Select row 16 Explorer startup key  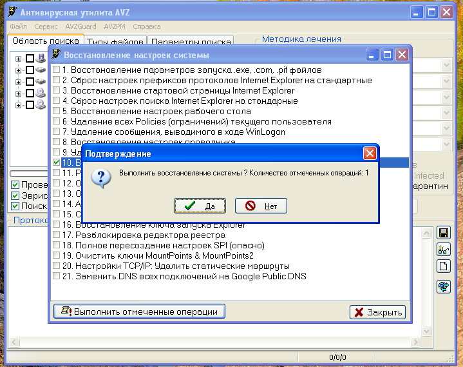(x=153, y=225)
